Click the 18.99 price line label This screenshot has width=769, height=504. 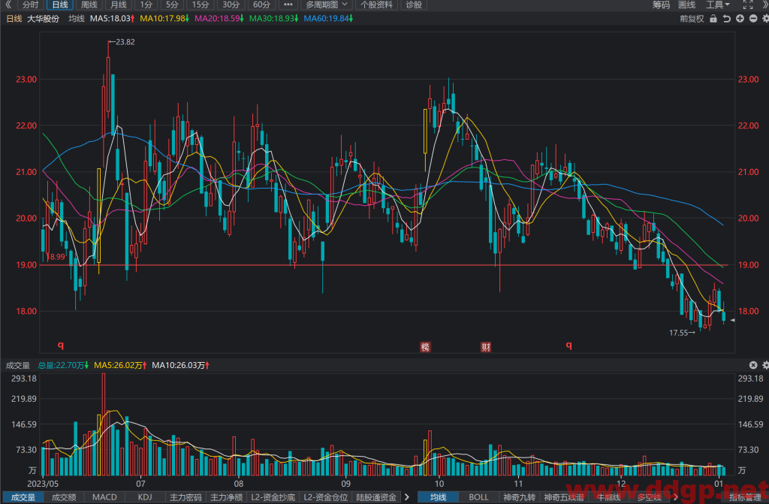[x=56, y=257]
